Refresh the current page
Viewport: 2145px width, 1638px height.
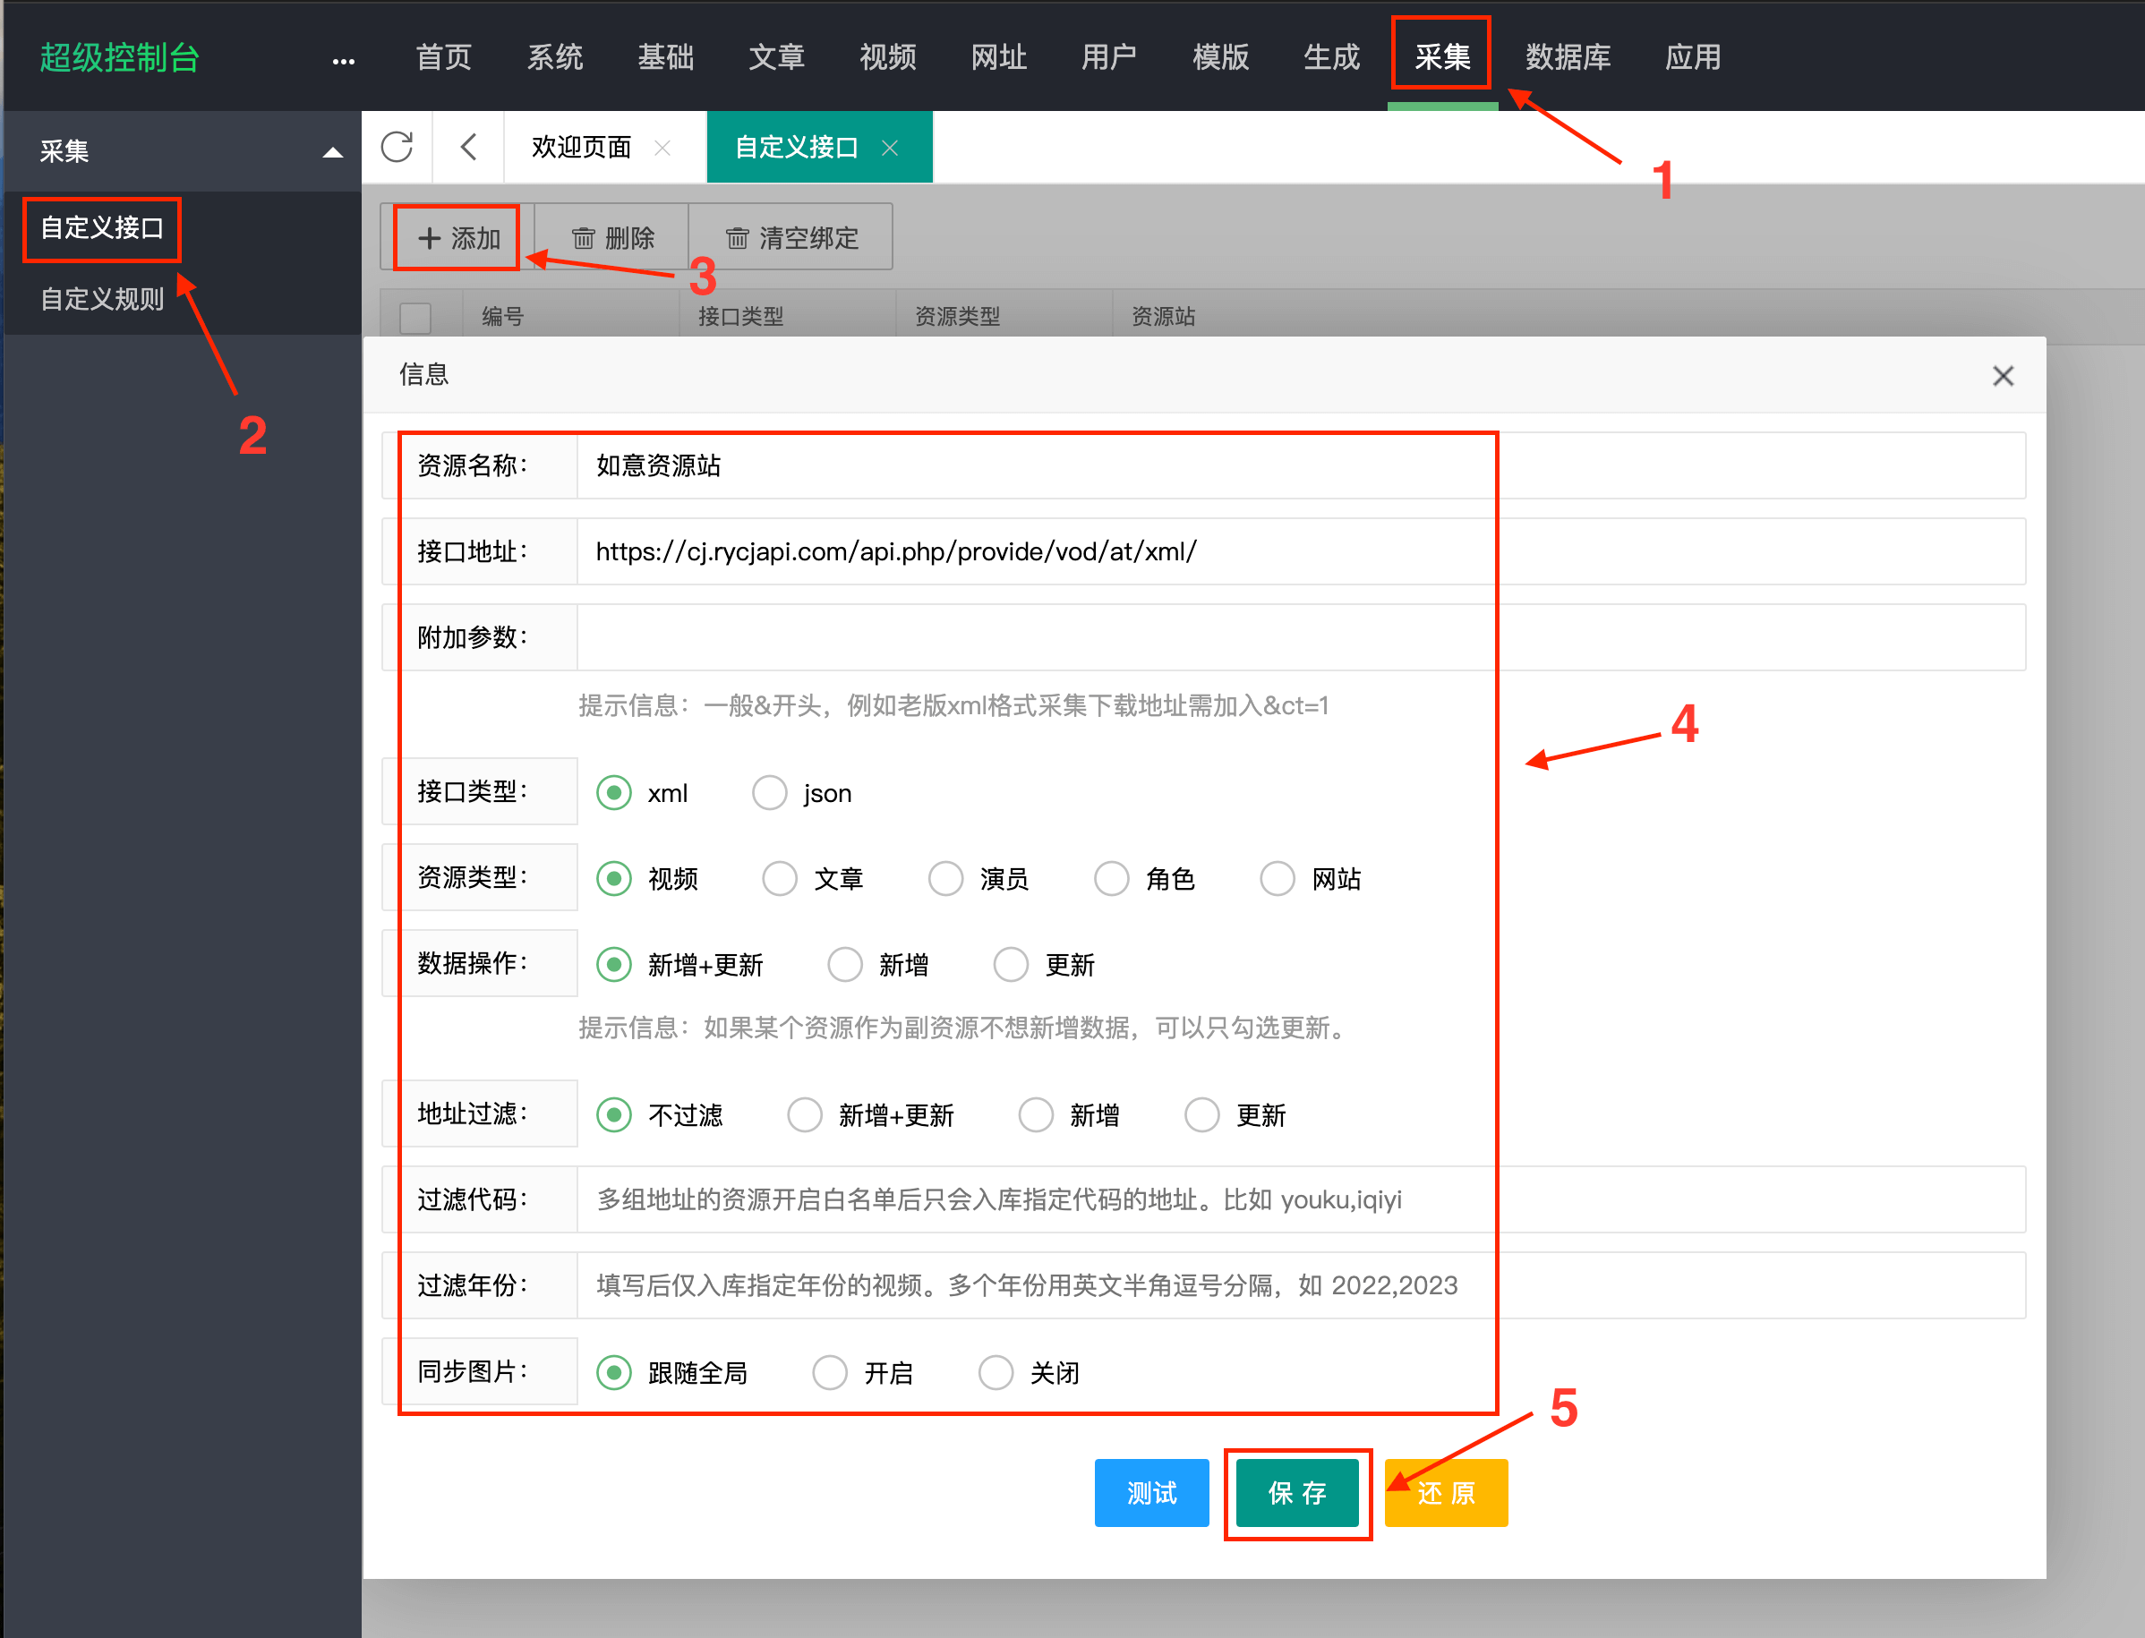[397, 147]
